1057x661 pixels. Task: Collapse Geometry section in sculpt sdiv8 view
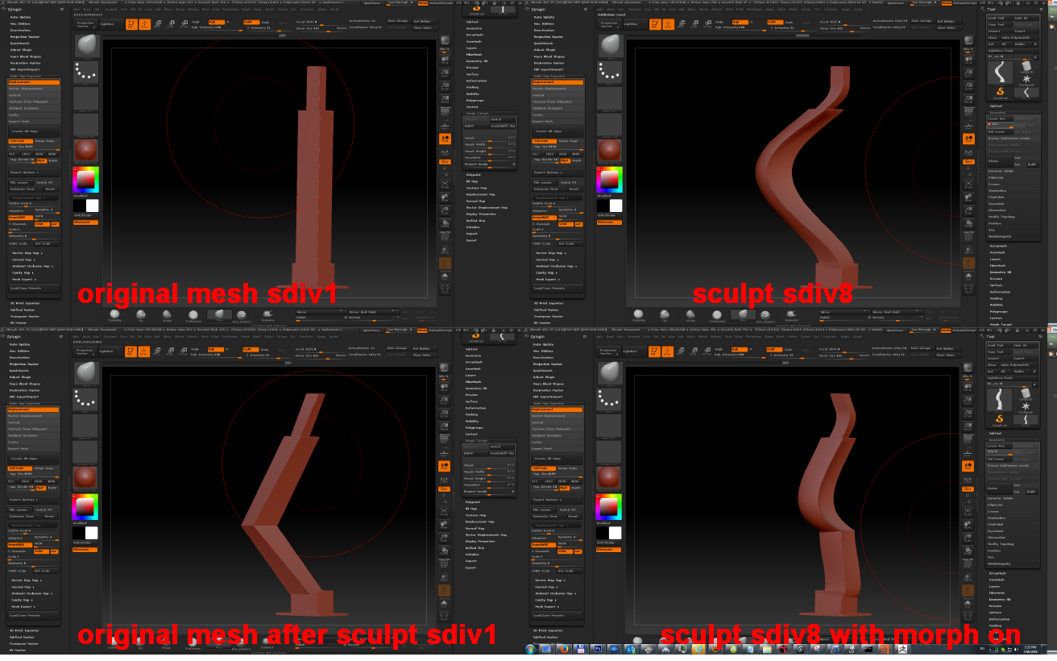[x=997, y=112]
